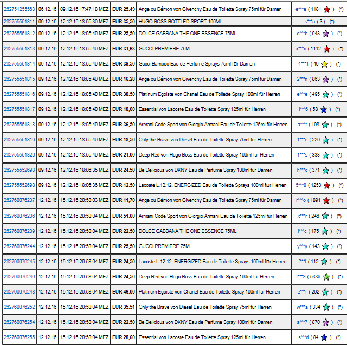Viewport: 347px width, 345px height.
Task: Open buyer h***c profile link
Action: pyautogui.click(x=302, y=170)
